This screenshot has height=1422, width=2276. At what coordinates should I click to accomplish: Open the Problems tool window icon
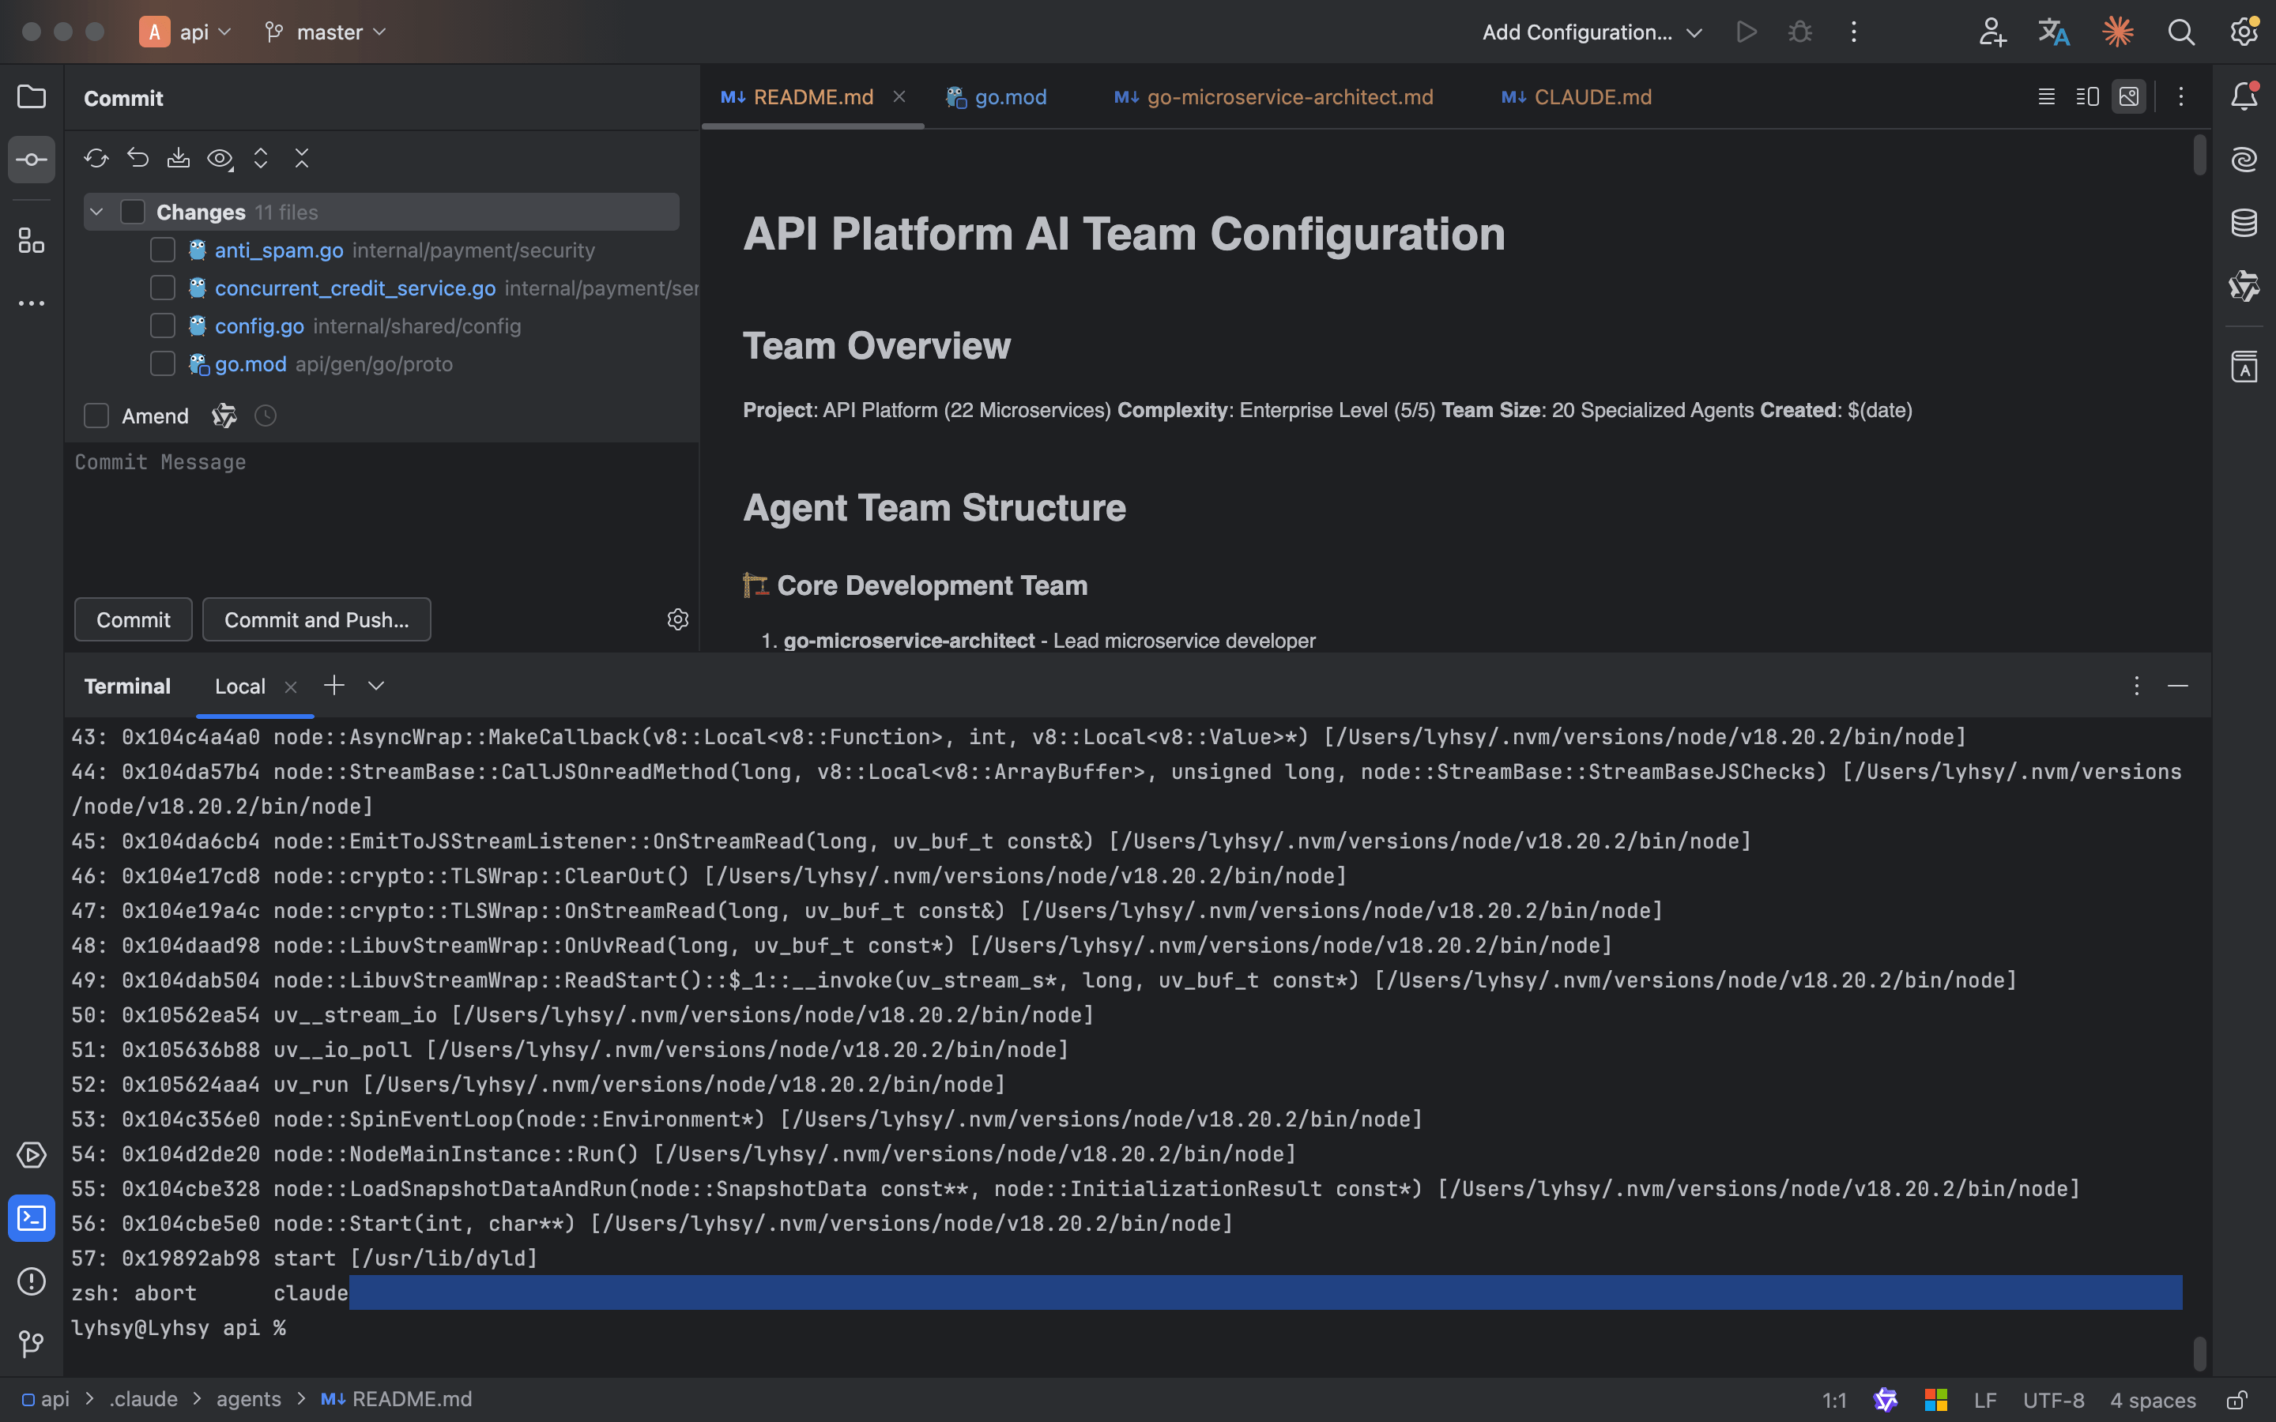click(x=31, y=1281)
